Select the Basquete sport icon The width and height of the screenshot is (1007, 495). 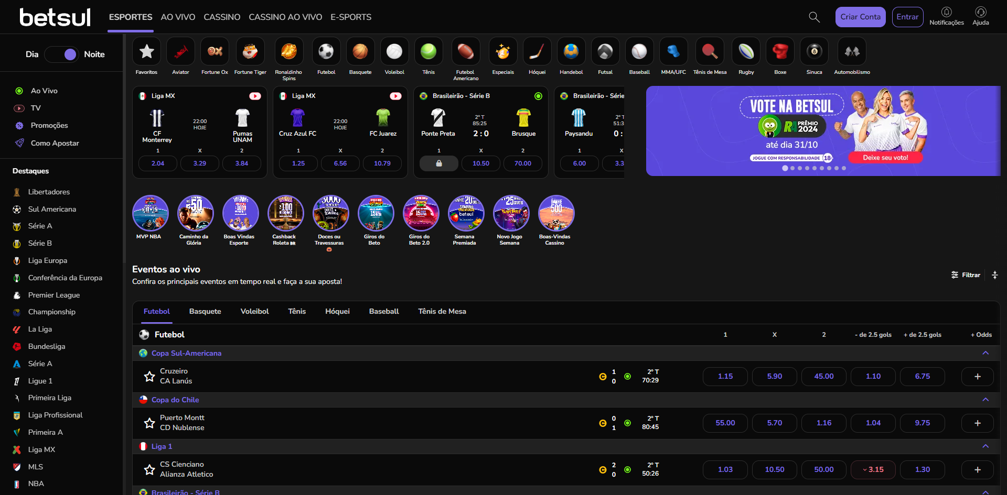pyautogui.click(x=360, y=51)
